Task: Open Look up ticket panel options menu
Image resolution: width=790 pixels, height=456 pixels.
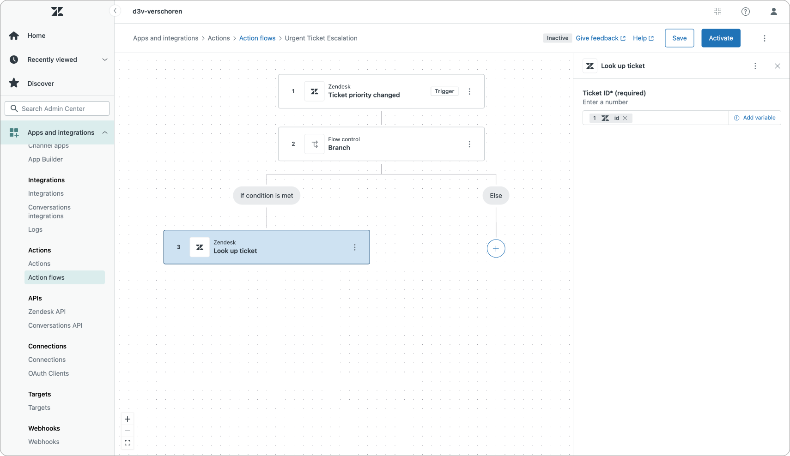Action: point(755,66)
